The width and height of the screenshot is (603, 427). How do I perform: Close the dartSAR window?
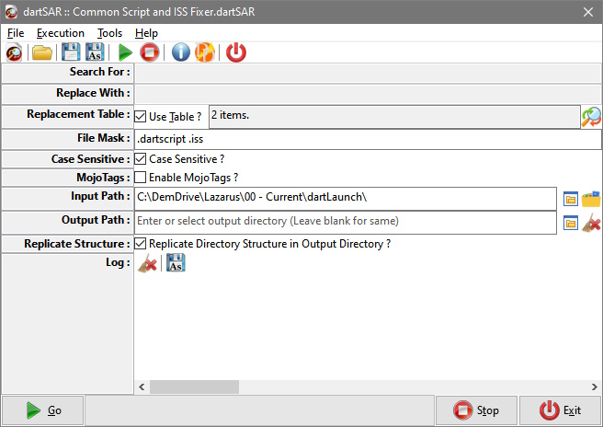[x=588, y=12]
